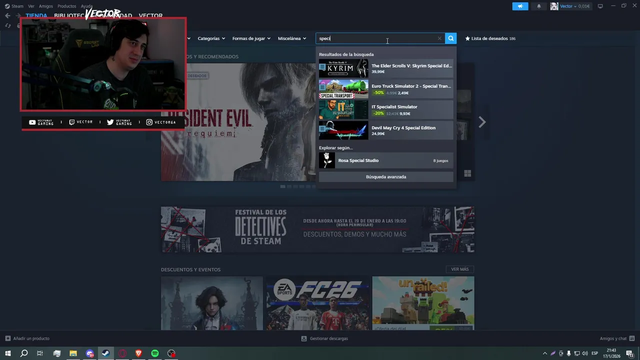Select Euro Truck Simulator 2 search result
The image size is (640, 360).
[386, 89]
